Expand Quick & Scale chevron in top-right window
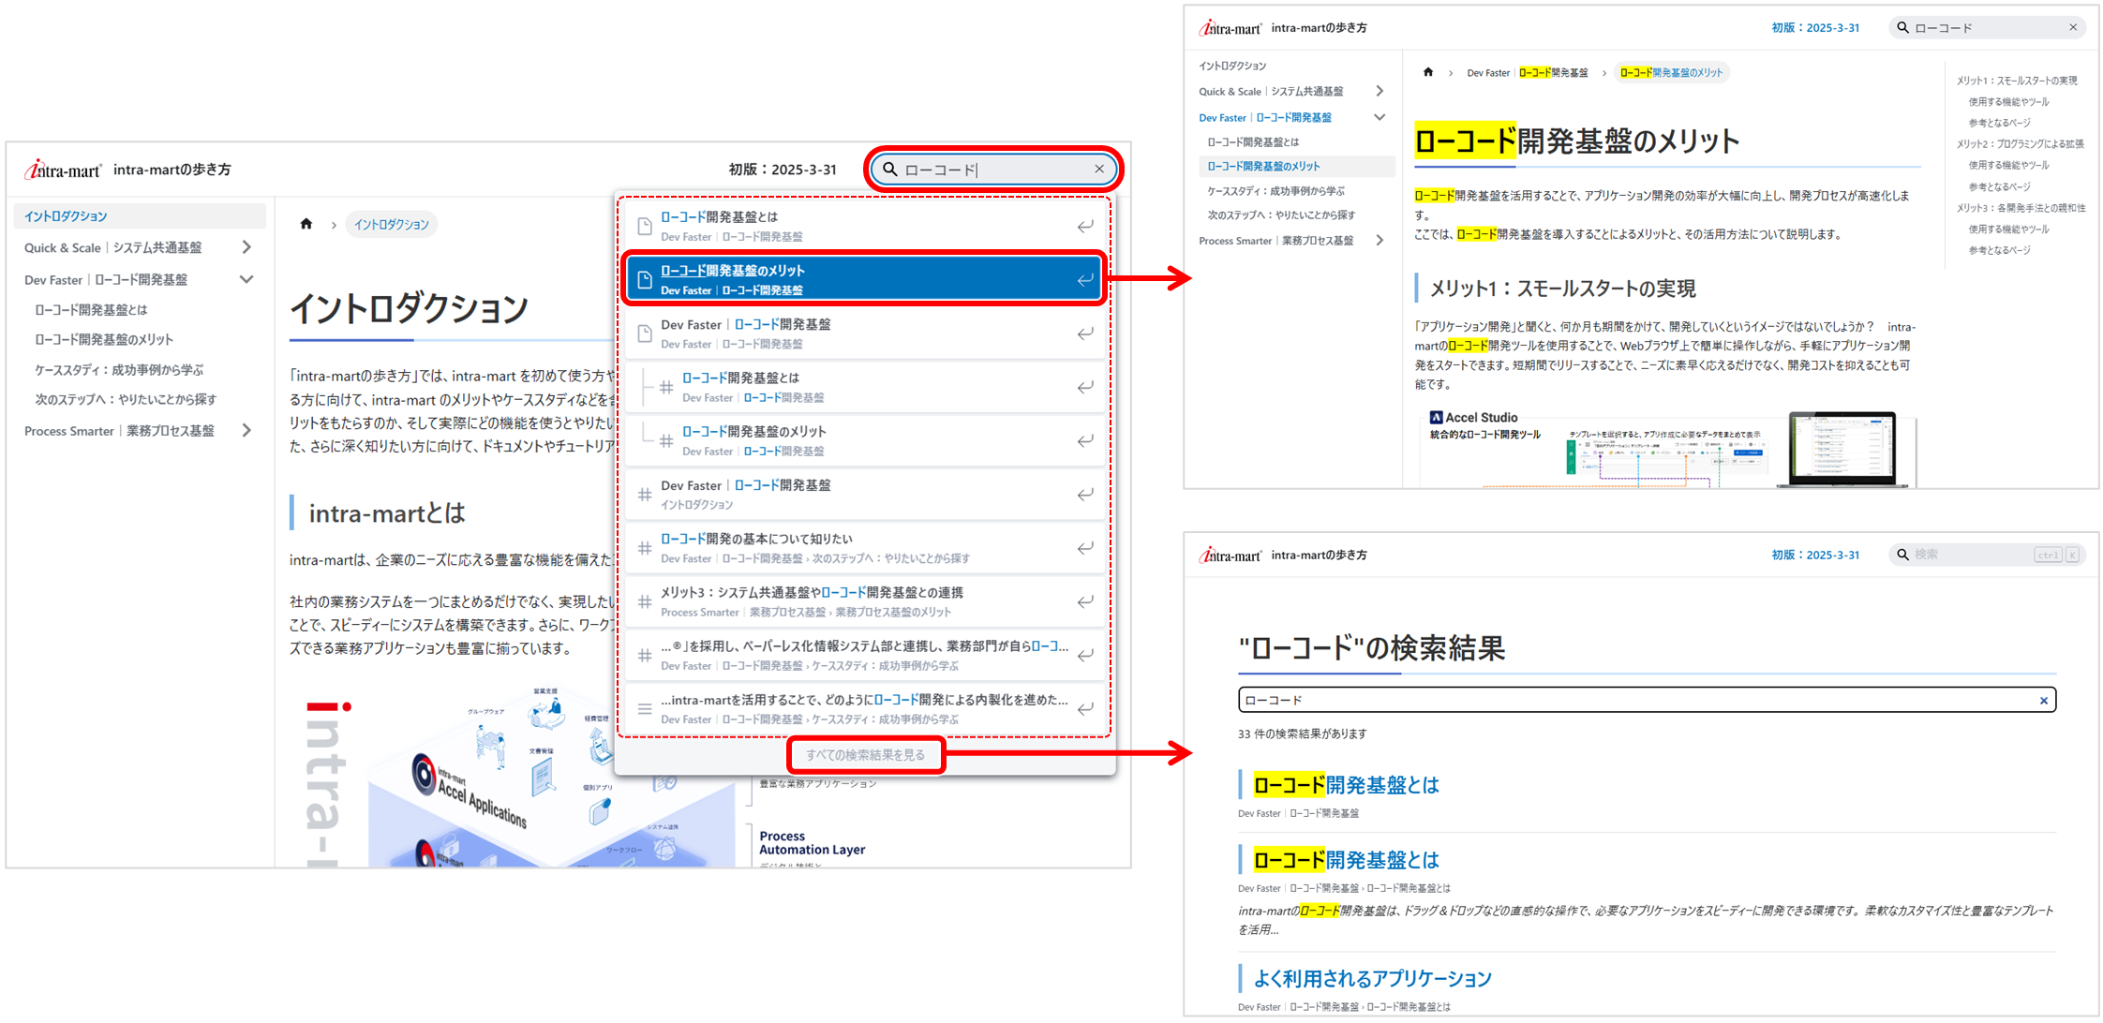The width and height of the screenshot is (2103, 1023). pyautogui.click(x=1380, y=91)
